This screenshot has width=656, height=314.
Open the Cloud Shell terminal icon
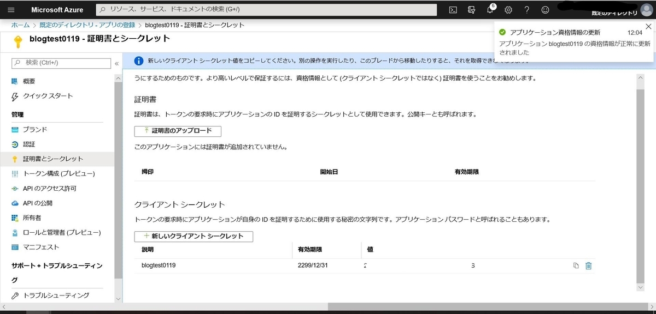(x=452, y=9)
